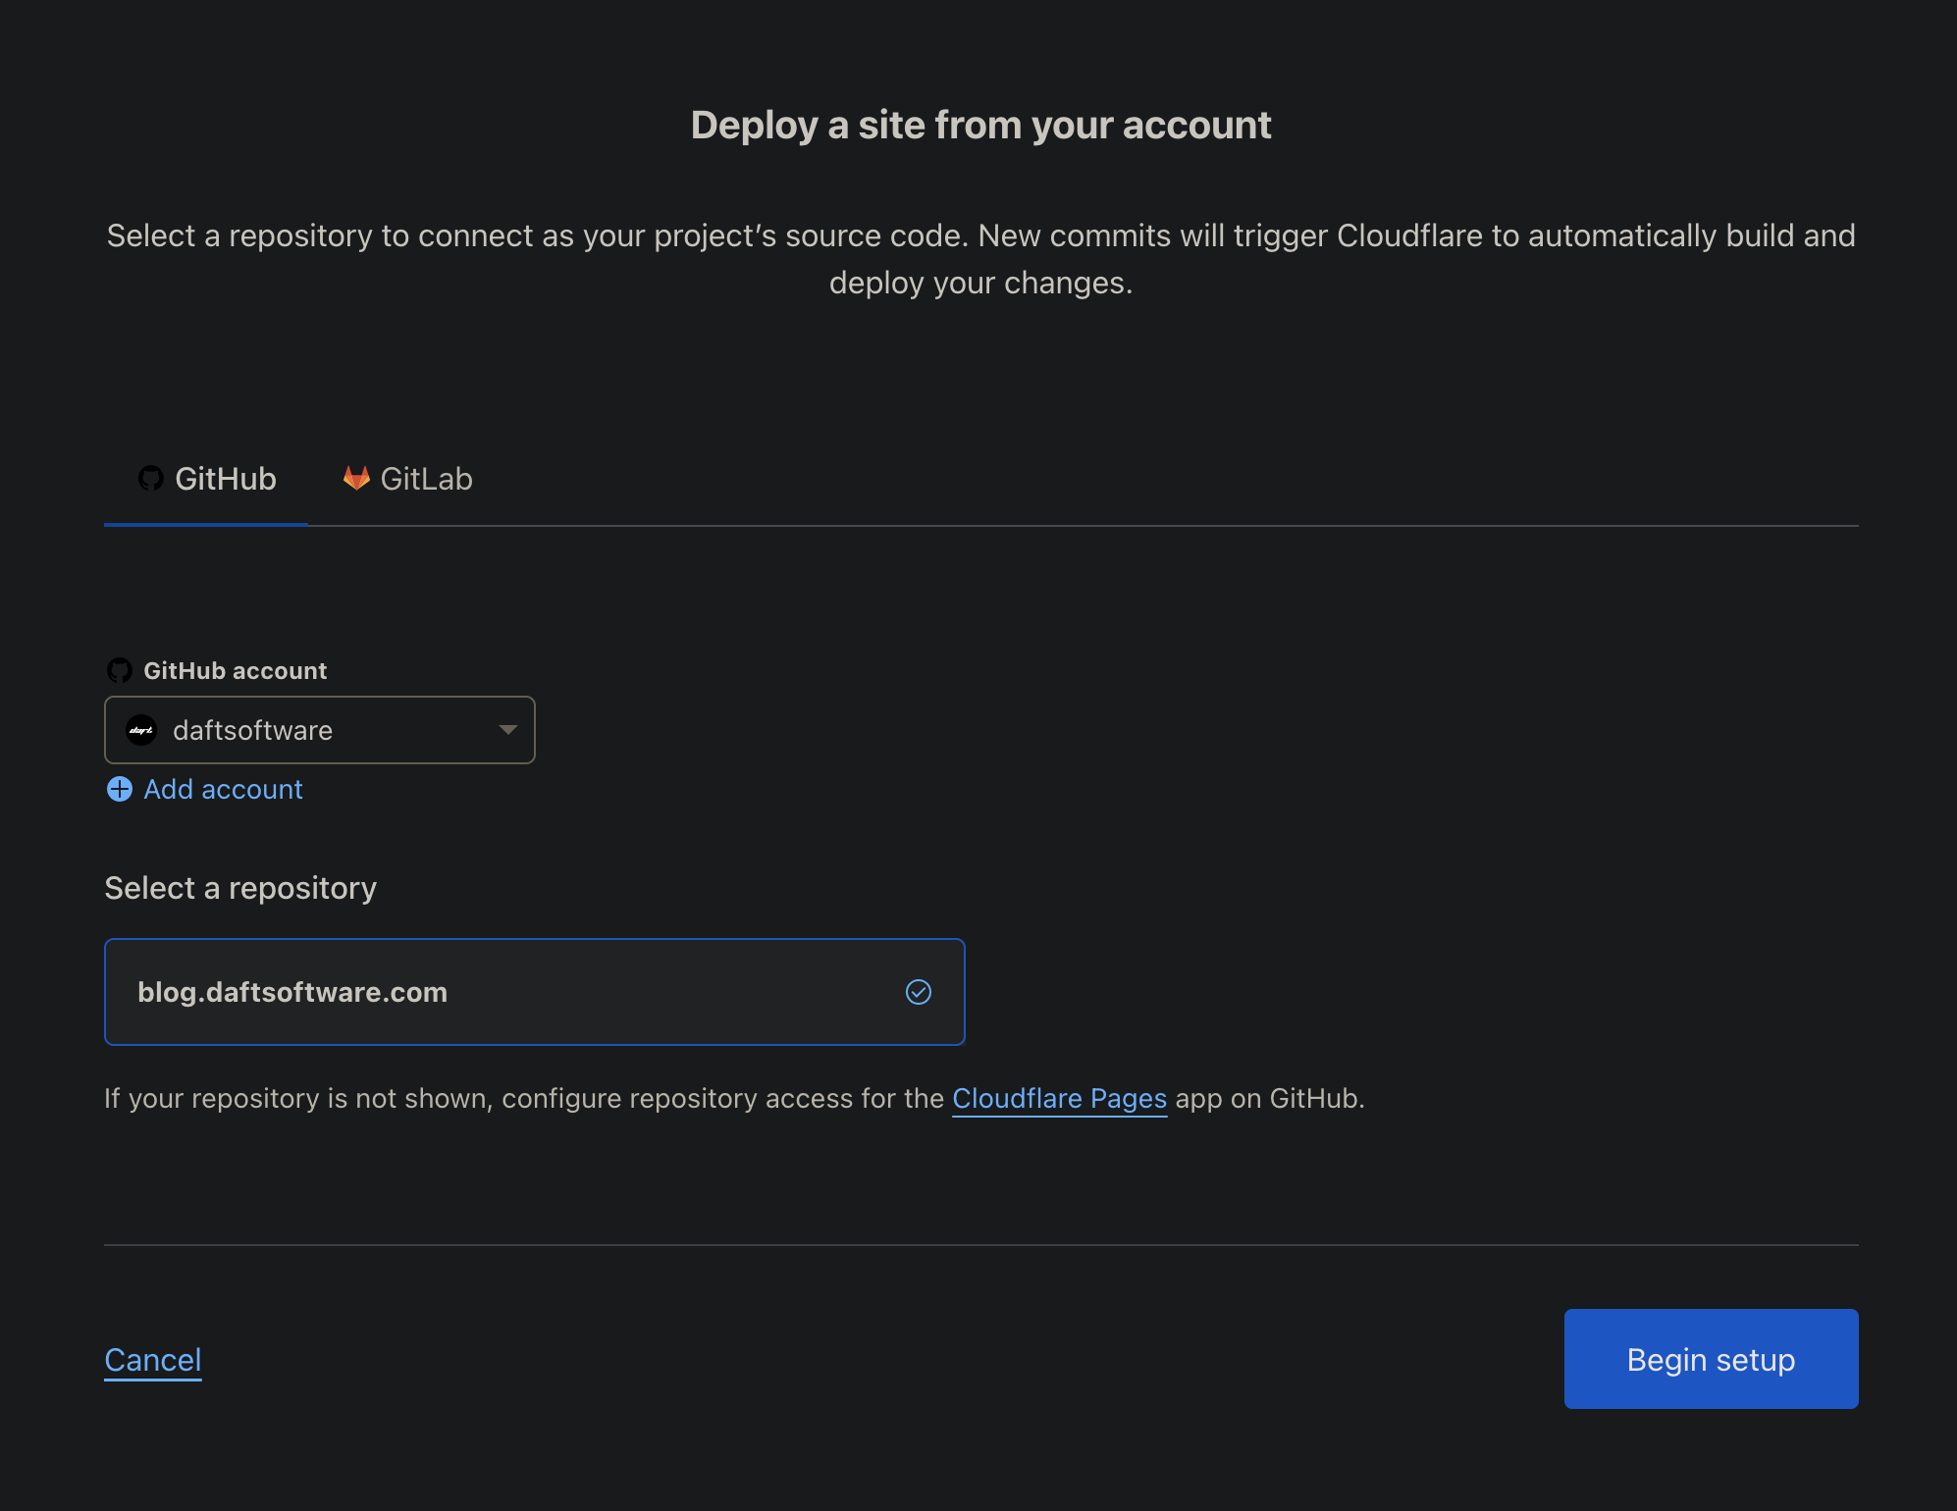Click the Begin setup button
Viewport: 1957px width, 1511px height.
[1710, 1359]
